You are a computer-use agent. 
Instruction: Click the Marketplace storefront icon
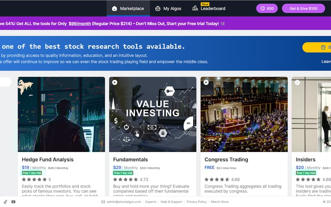tap(115, 8)
